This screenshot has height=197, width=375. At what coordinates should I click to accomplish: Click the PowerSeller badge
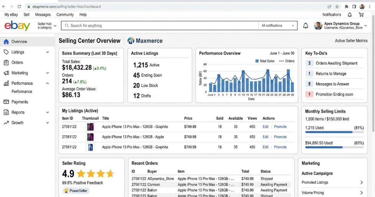pyautogui.click(x=76, y=191)
